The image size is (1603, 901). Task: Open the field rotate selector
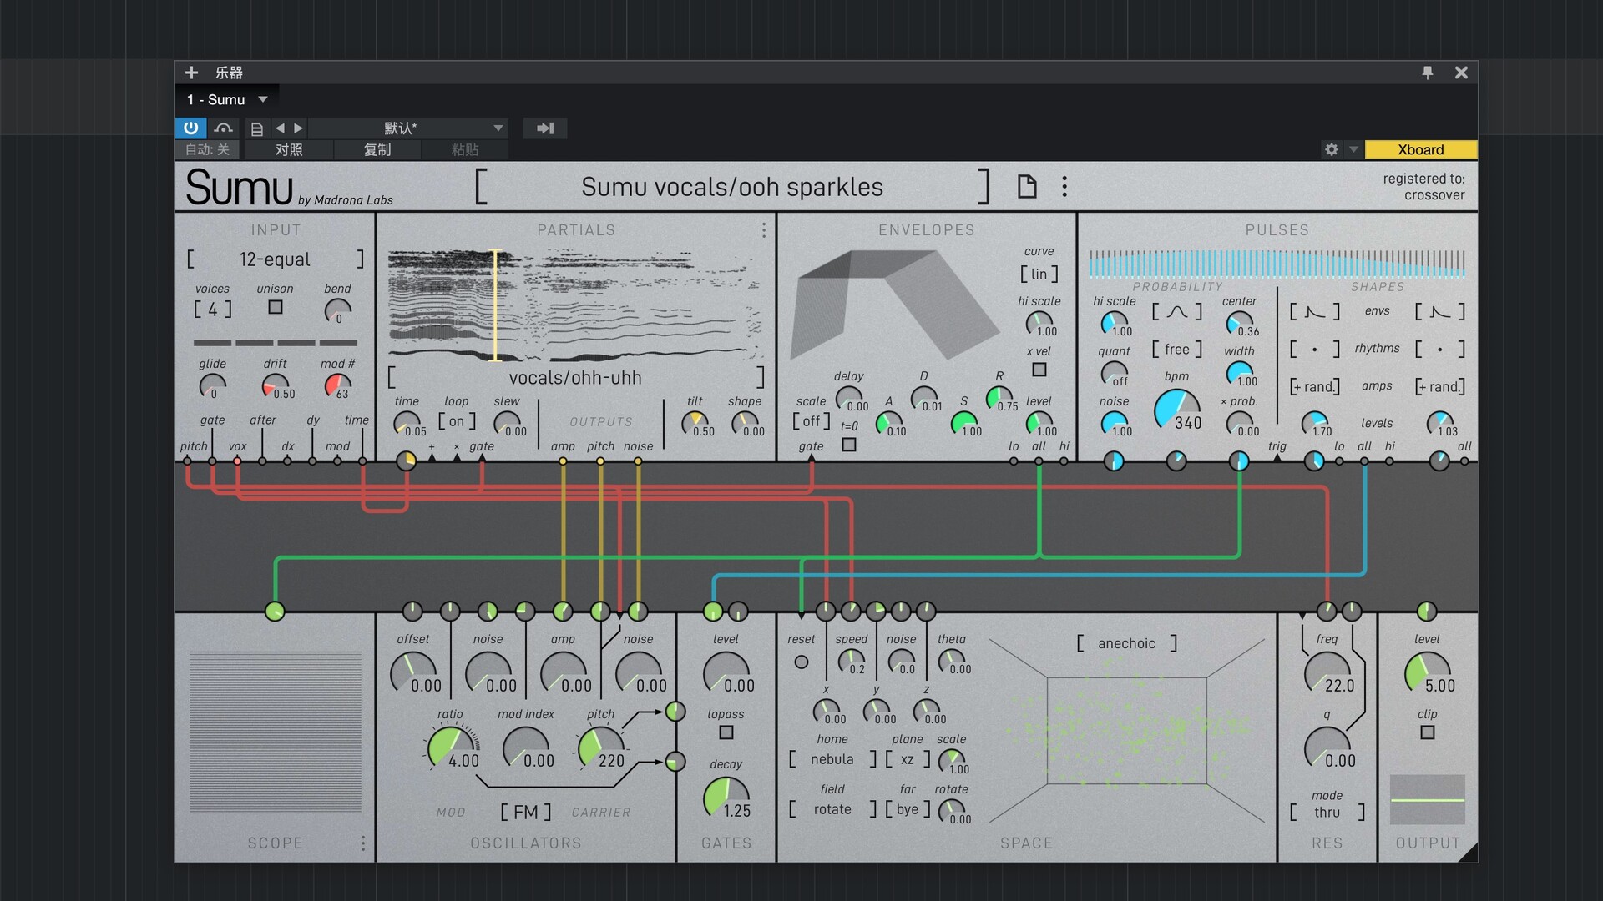832,810
